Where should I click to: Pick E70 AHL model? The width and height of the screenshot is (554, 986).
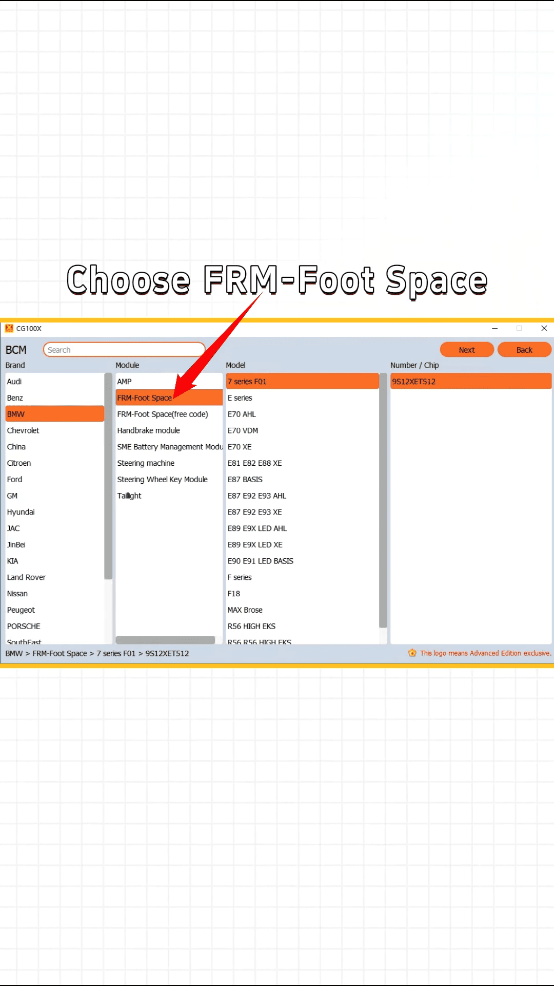[x=302, y=414]
